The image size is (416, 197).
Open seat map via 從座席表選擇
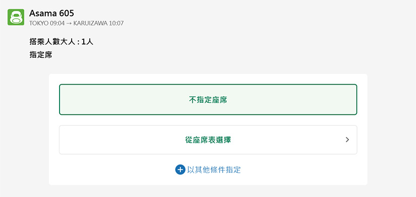click(x=208, y=140)
